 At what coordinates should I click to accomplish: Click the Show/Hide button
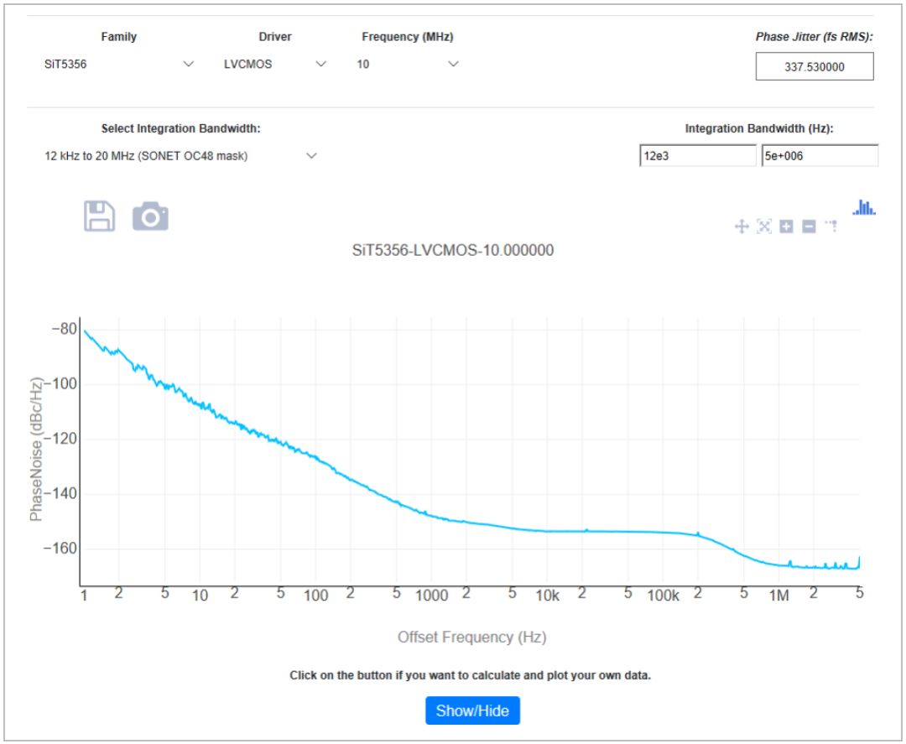click(x=472, y=710)
